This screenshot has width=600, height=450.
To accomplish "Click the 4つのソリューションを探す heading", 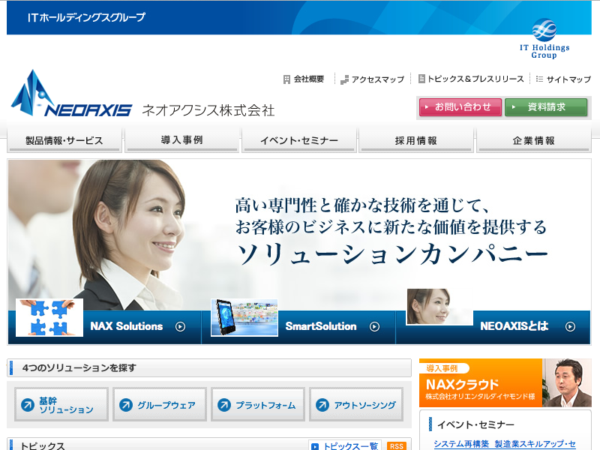I will (79, 367).
